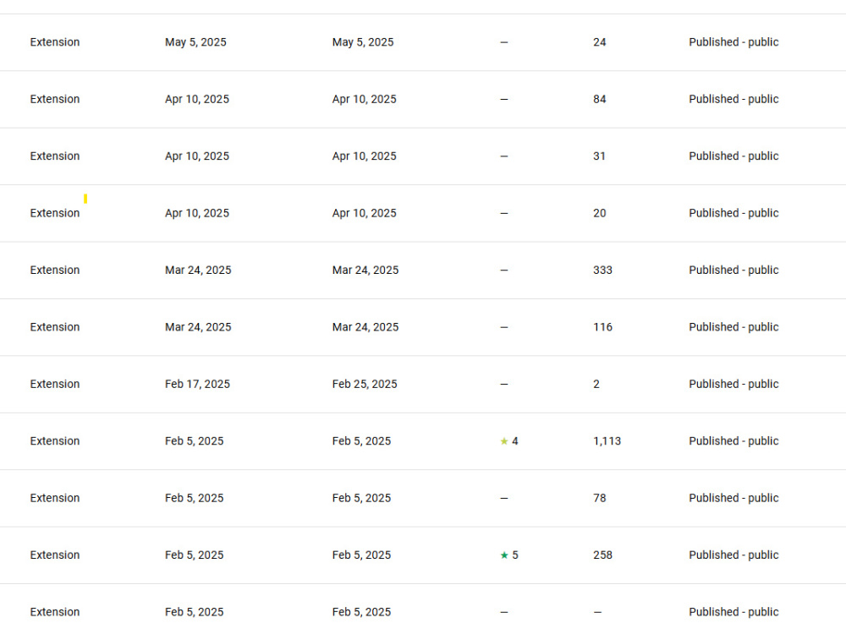Click the small yellow marker above Extension label
This screenshot has width=846, height=634.
(85, 199)
